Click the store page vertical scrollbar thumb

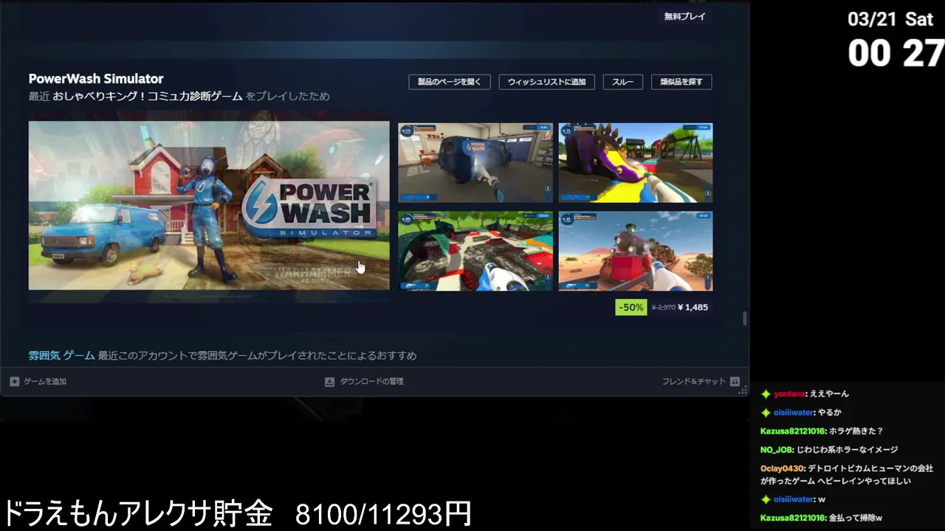(x=744, y=319)
